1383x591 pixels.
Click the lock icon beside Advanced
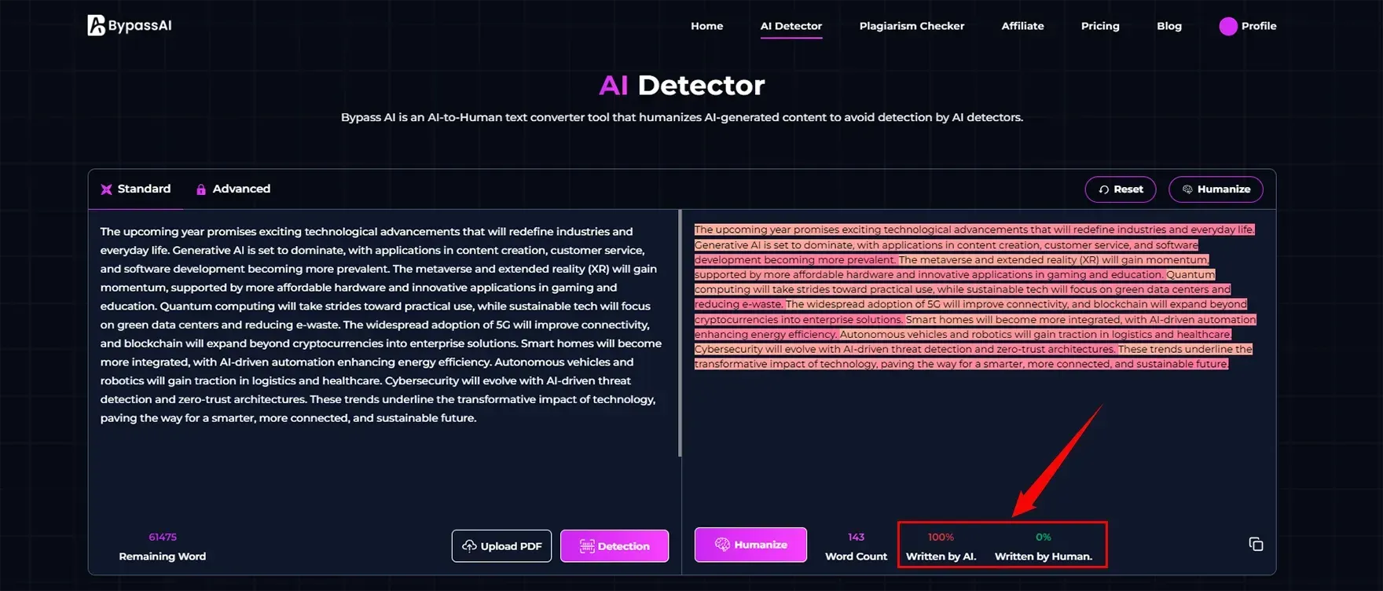(x=201, y=189)
